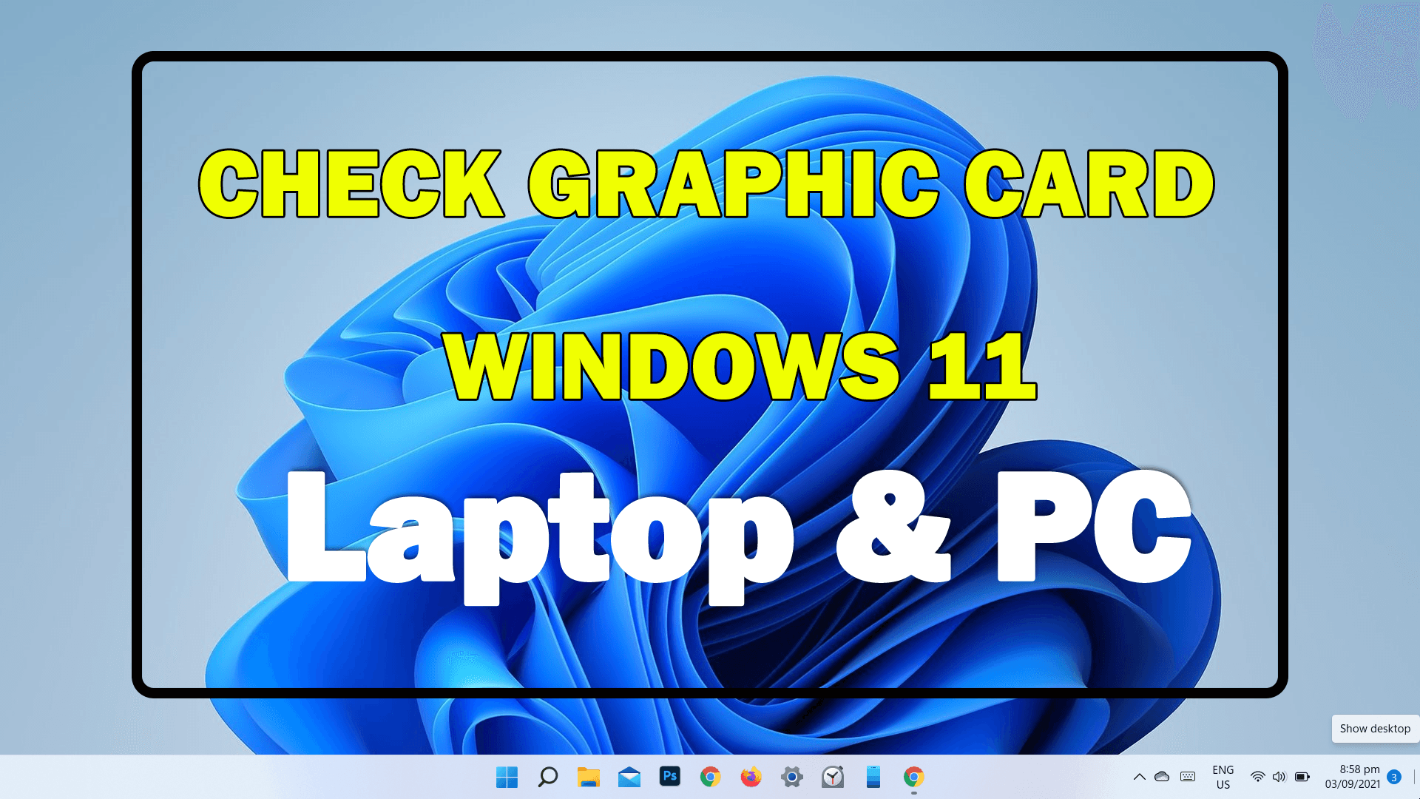
Task: Open the calendar from the clock
Action: (1350, 777)
